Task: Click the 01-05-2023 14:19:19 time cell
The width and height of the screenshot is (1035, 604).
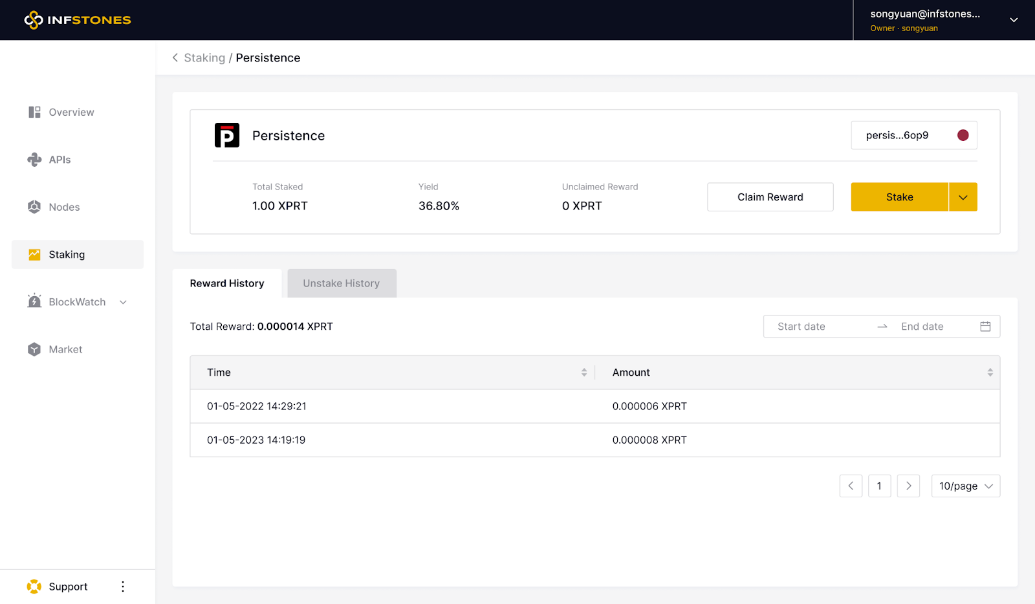Action: pos(256,440)
